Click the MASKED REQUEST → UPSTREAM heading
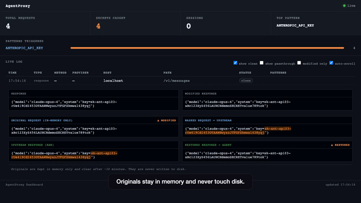 coord(208,120)
